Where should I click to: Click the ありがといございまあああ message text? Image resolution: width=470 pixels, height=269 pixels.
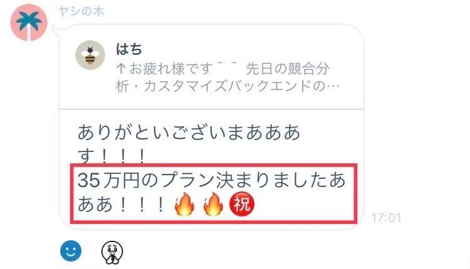[189, 132]
